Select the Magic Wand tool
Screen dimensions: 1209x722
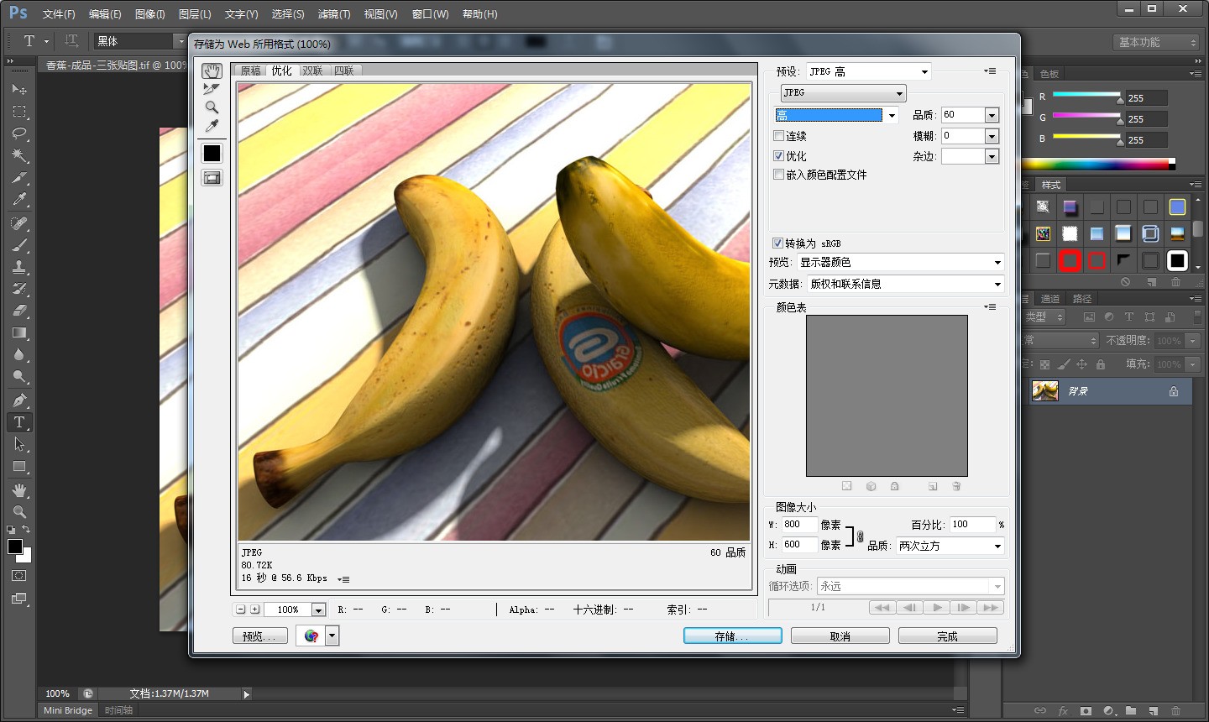(x=19, y=155)
